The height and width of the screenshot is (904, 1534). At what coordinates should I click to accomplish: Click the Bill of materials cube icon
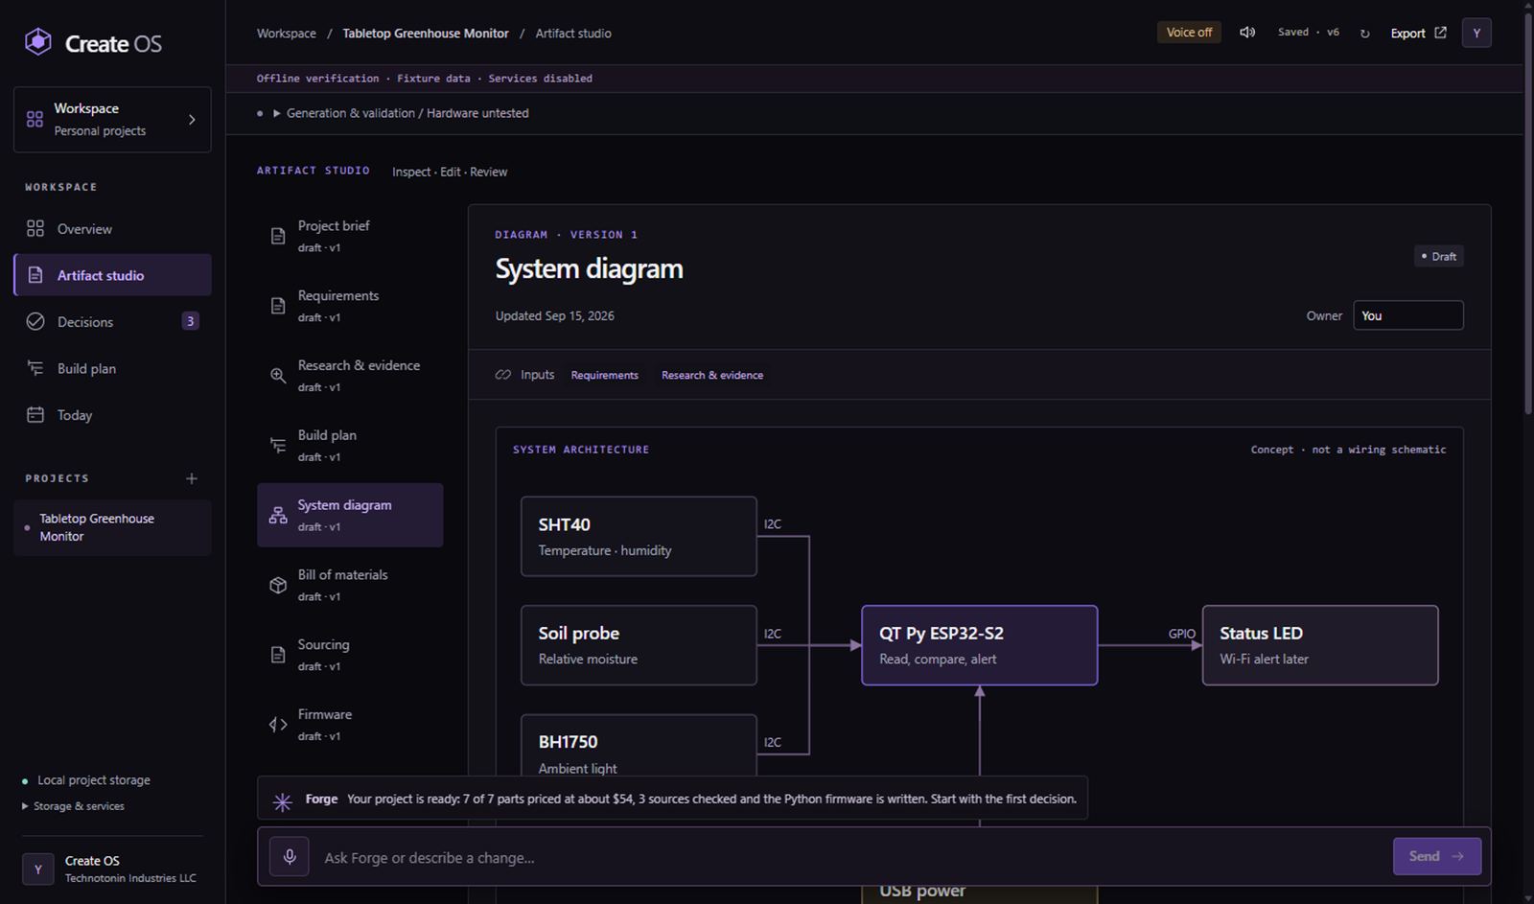(278, 585)
